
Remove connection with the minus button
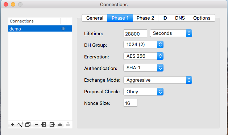click(x=36, y=124)
